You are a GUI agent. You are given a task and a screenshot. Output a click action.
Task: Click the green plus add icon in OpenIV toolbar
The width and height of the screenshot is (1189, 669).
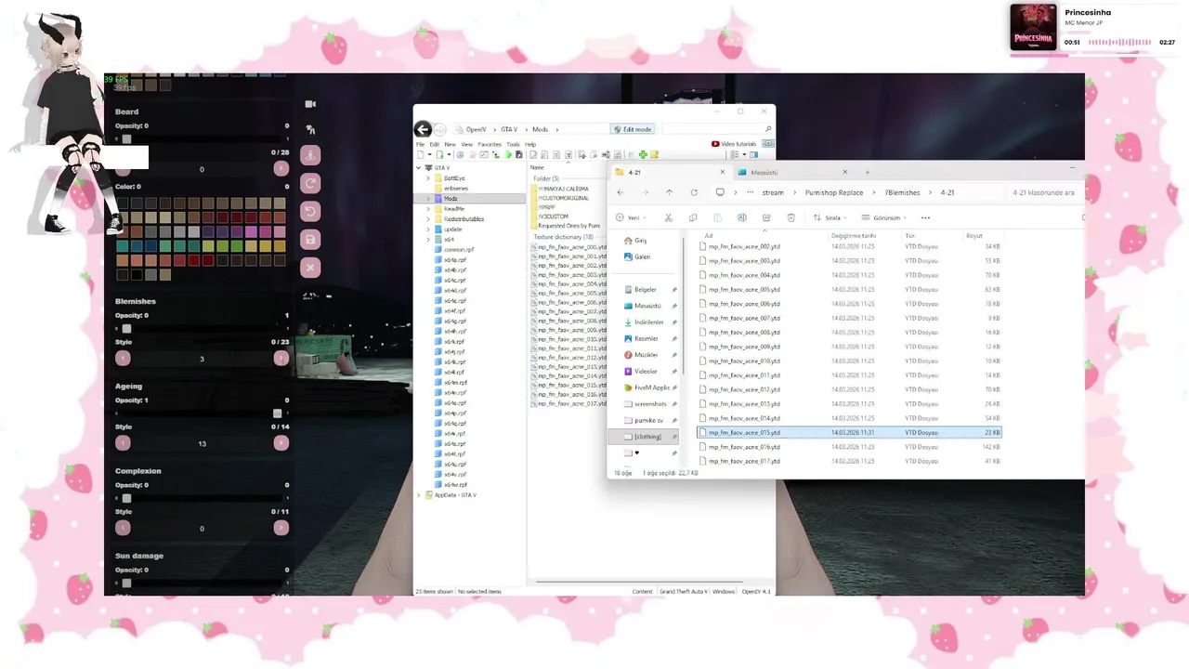pyautogui.click(x=643, y=155)
